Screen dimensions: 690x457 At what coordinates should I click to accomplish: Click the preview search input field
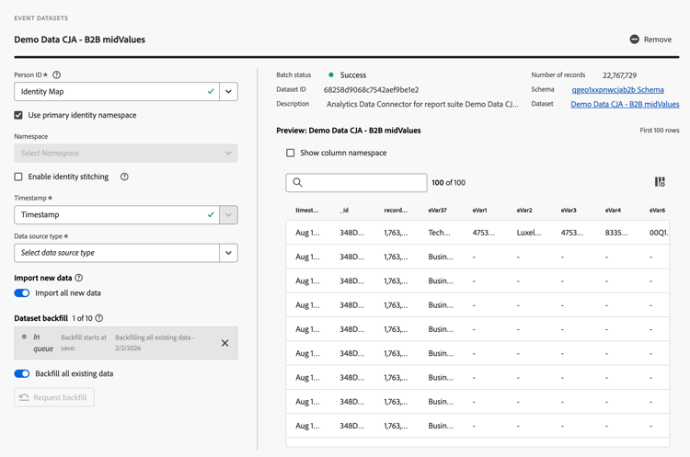point(363,183)
